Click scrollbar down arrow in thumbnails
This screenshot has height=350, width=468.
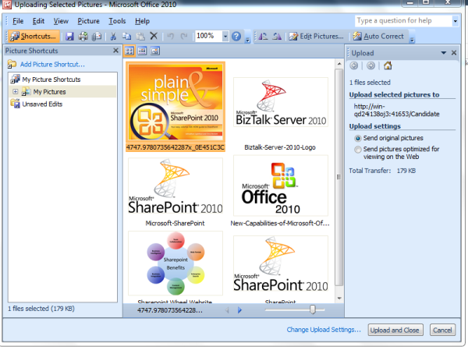pyautogui.click(x=339, y=298)
